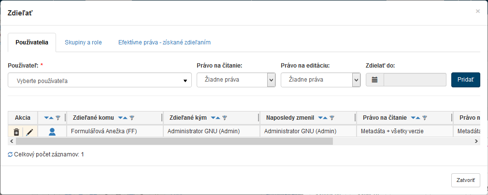Delete the share for Formulářová Anežka
The height and width of the screenshot is (195, 488).
point(16,132)
